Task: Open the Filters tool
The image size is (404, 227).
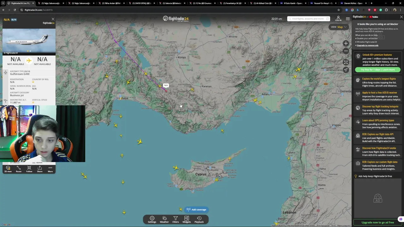Action: point(175,219)
